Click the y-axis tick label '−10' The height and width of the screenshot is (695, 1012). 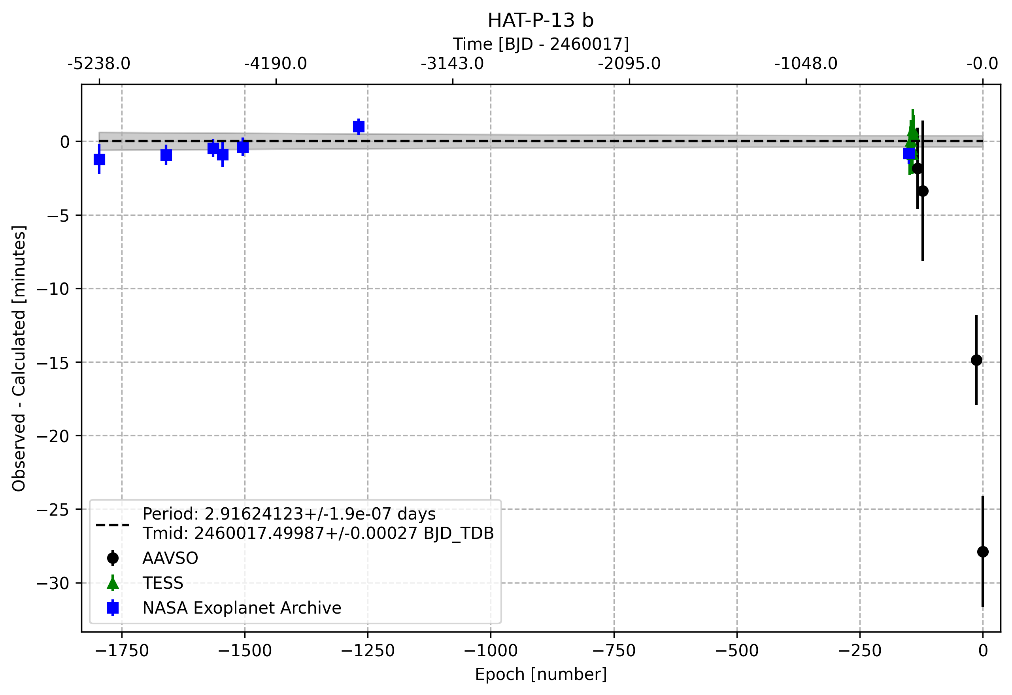click(53, 289)
